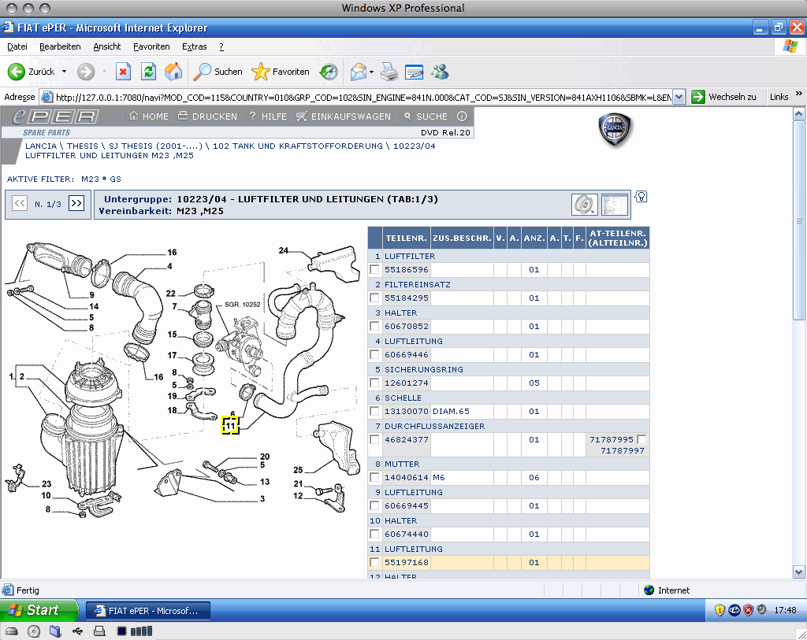Screen dimensions: 807x640
Task: Open the Datei menu
Action: point(17,46)
